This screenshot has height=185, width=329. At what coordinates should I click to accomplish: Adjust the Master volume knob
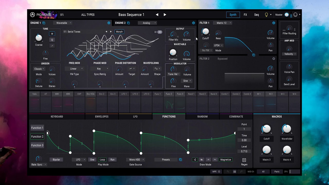tap(287, 15)
